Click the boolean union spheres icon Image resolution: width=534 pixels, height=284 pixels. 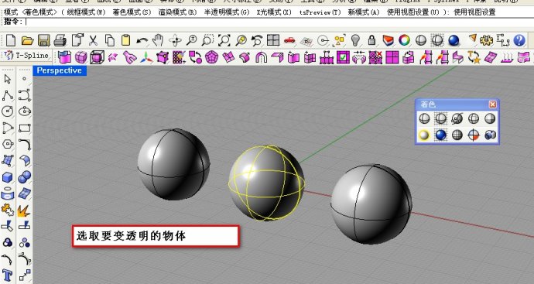click(25, 176)
